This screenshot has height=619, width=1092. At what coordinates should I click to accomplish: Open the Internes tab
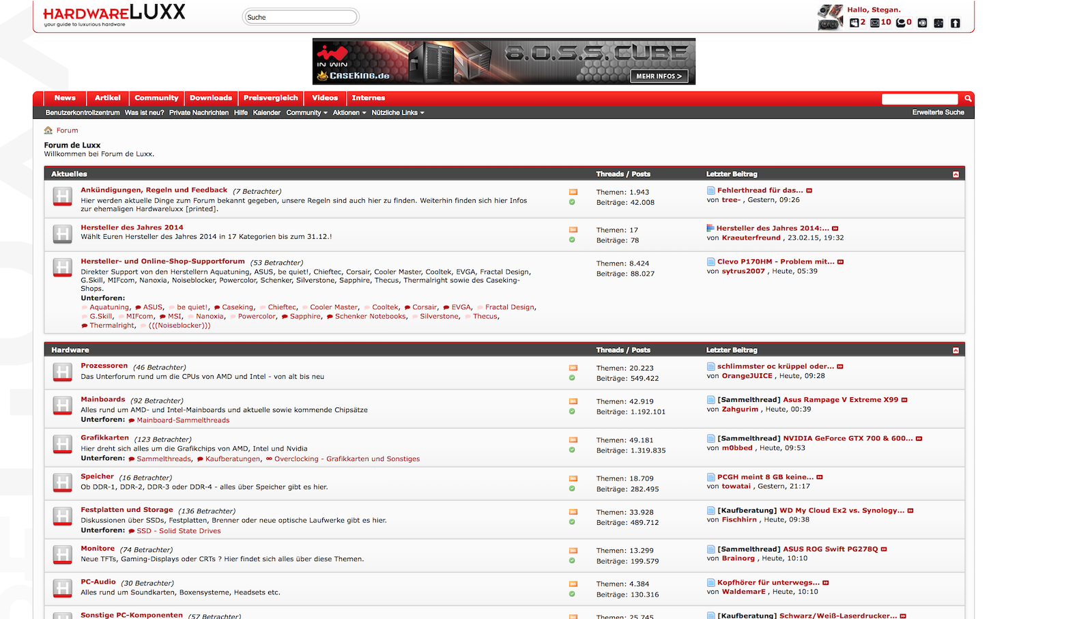[369, 98]
